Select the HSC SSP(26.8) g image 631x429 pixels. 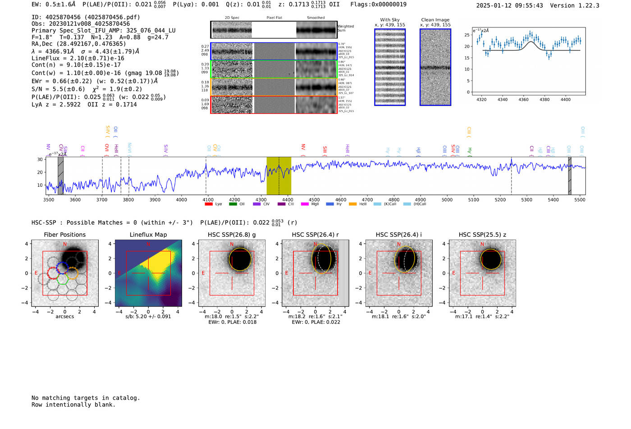pos(232,273)
